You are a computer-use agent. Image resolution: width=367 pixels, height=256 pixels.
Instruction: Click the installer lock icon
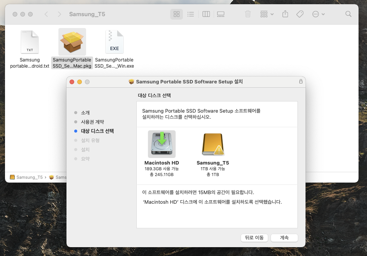coord(301,81)
